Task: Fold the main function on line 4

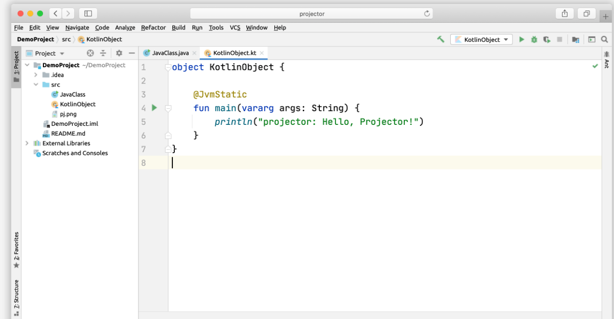Action: (168, 108)
